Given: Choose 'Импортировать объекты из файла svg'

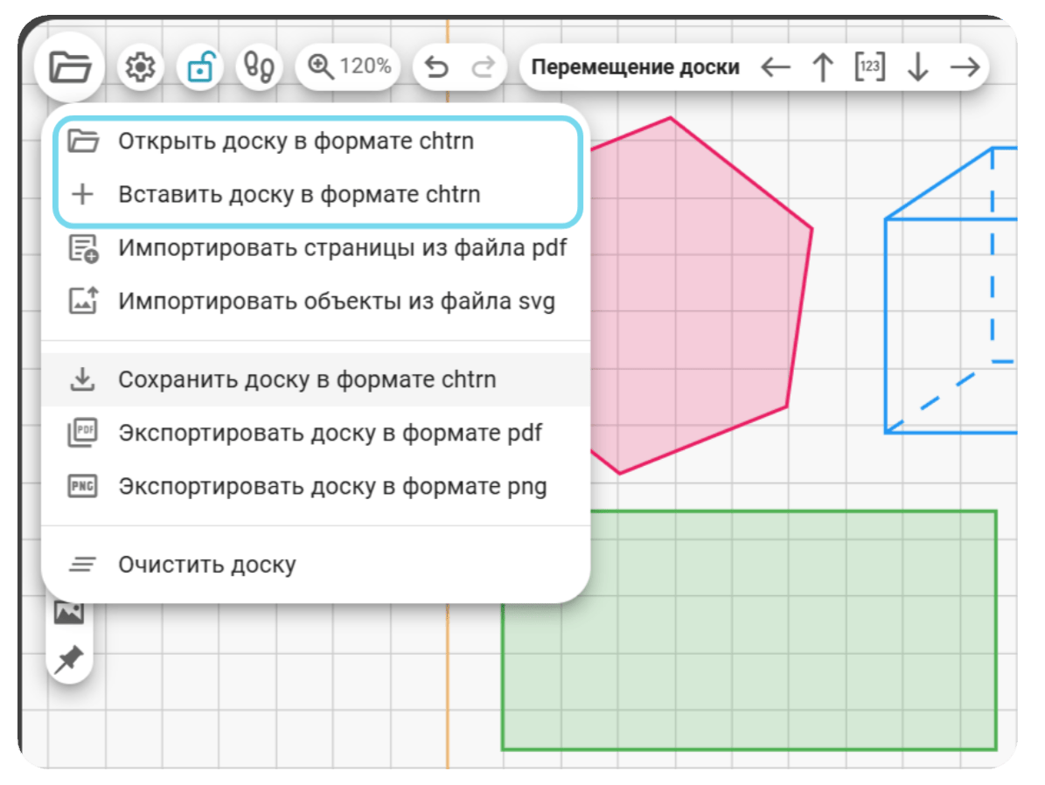Looking at the screenshot, I should coord(317,302).
